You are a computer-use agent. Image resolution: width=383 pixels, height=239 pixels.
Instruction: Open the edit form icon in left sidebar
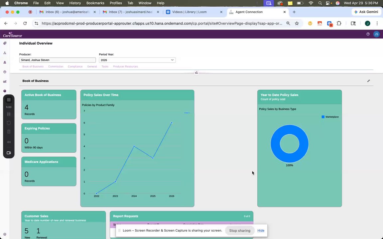[x=5, y=81]
